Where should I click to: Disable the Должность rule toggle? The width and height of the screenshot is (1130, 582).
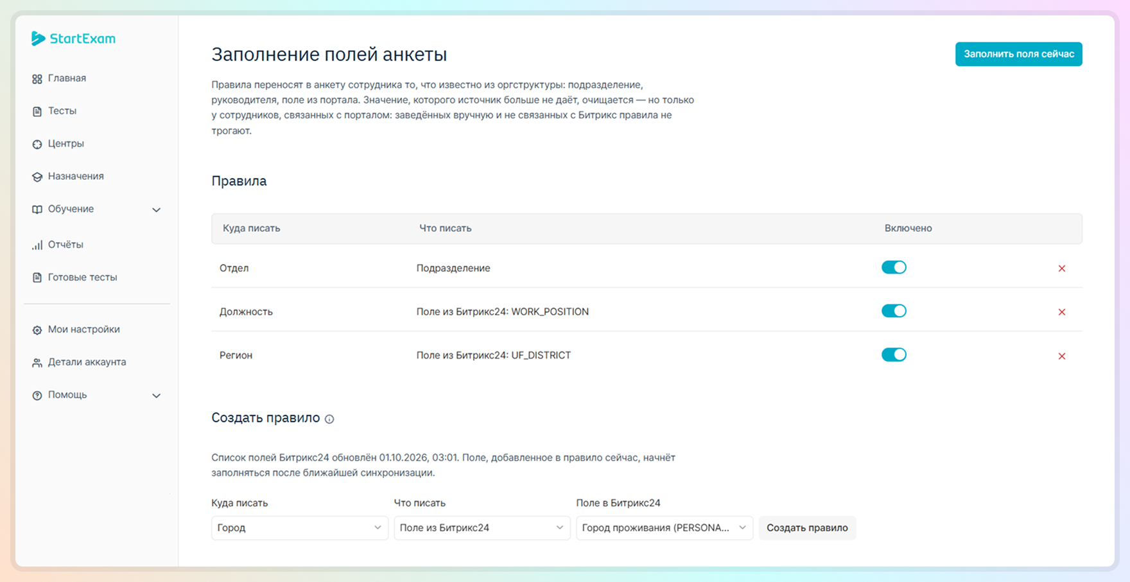(894, 311)
